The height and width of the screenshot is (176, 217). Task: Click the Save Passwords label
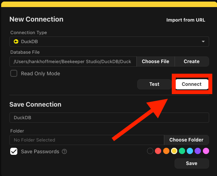[x=40, y=152]
